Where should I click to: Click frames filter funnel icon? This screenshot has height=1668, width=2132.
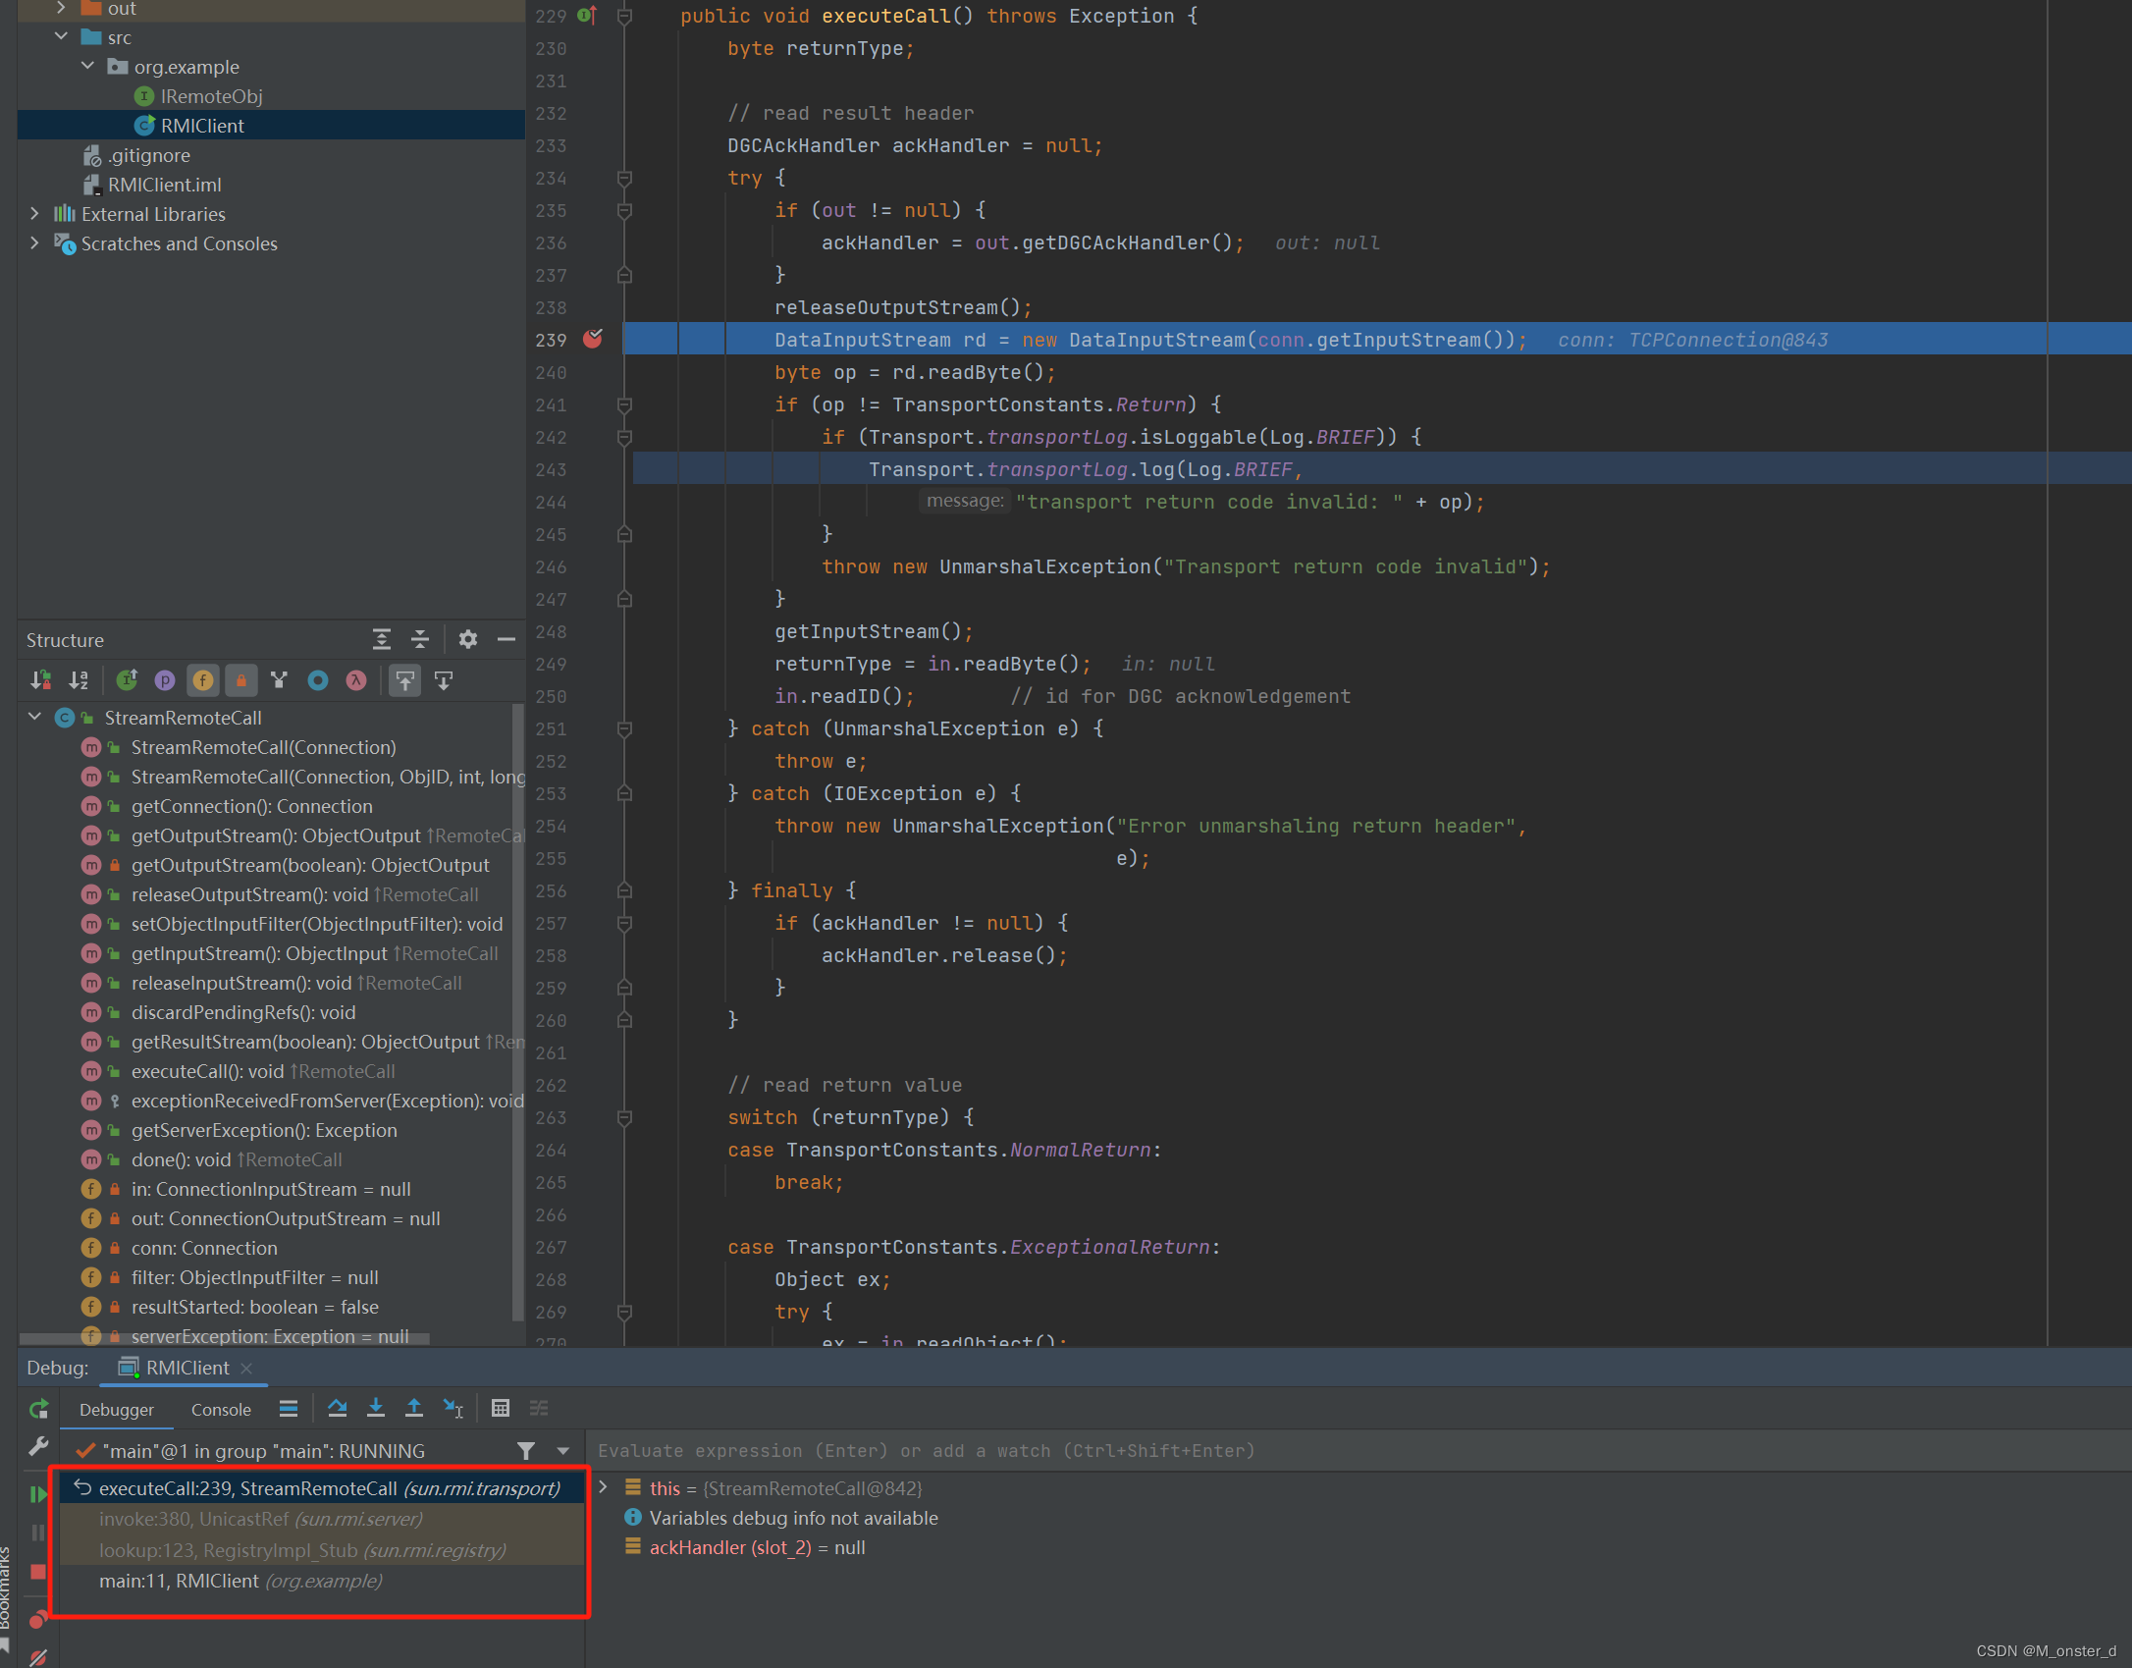coord(526,1450)
